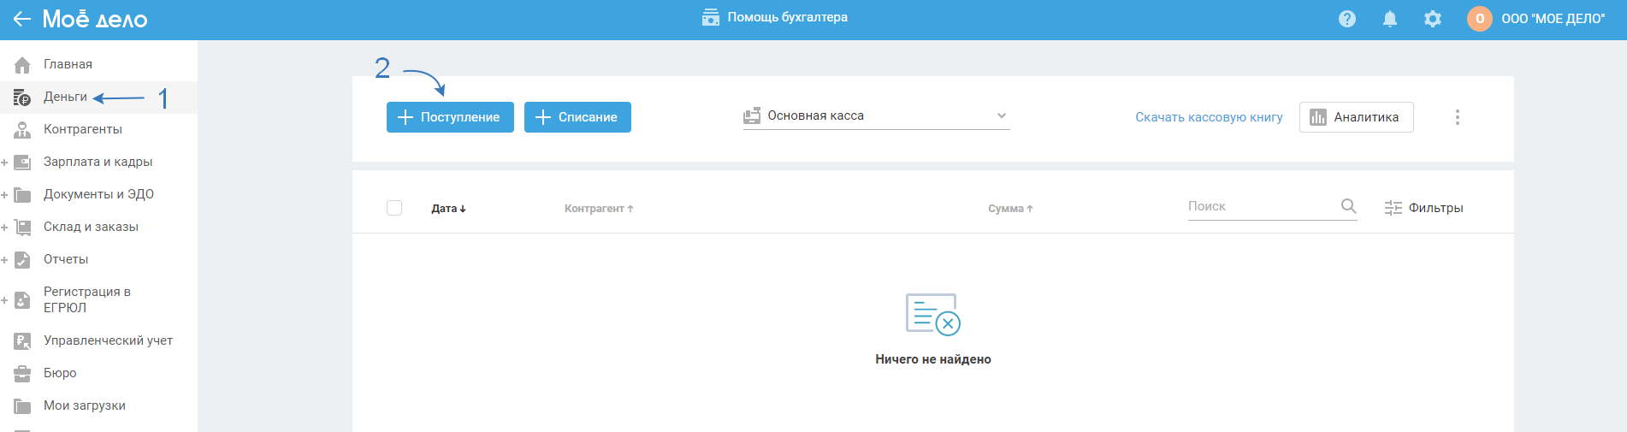The height and width of the screenshot is (432, 1627).
Task: Open Бюро in the sidebar
Action: [60, 373]
